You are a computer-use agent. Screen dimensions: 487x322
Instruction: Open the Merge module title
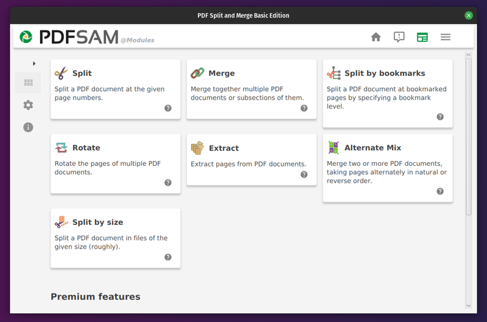(x=222, y=74)
